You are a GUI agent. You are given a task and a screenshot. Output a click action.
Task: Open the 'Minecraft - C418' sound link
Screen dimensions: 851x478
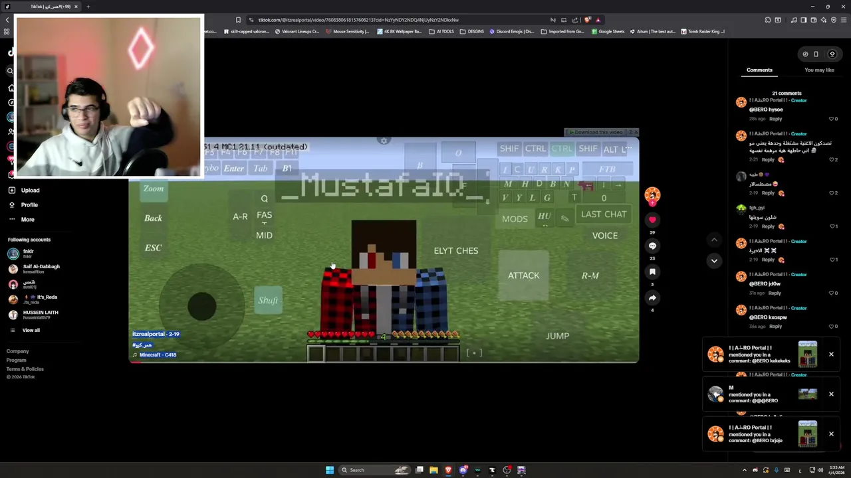coord(158,355)
